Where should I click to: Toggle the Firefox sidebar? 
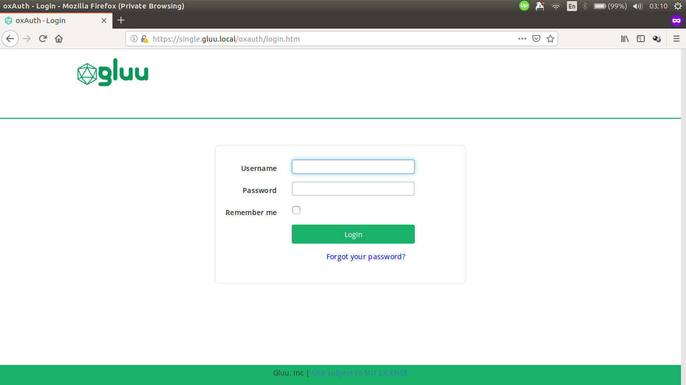click(x=641, y=39)
